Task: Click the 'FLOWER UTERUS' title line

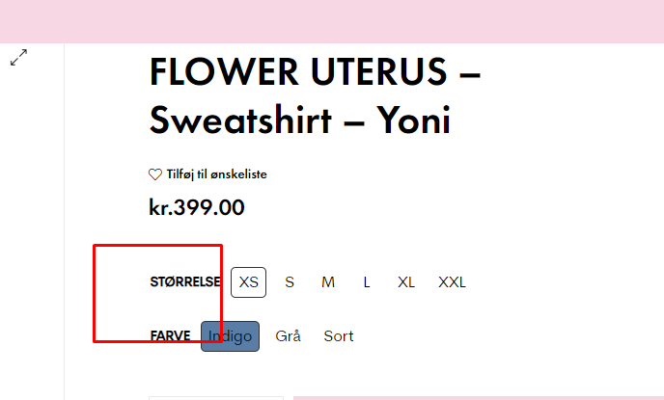Action: pos(315,72)
